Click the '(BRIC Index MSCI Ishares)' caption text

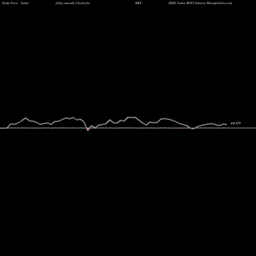tap(187, 3)
